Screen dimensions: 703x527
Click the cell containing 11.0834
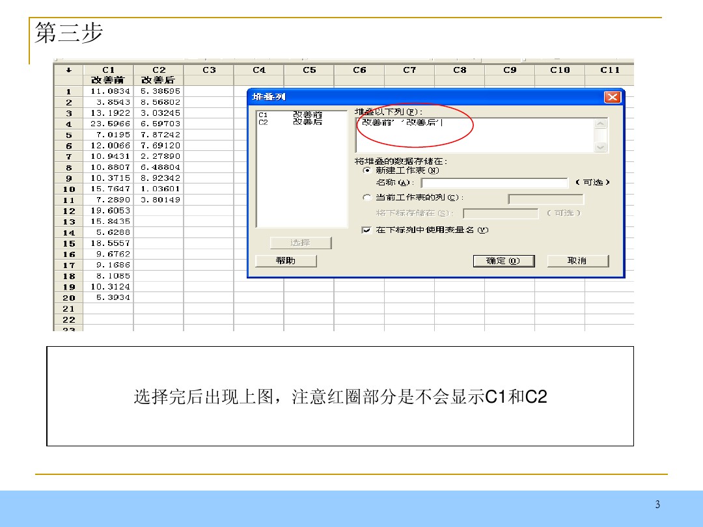point(108,91)
